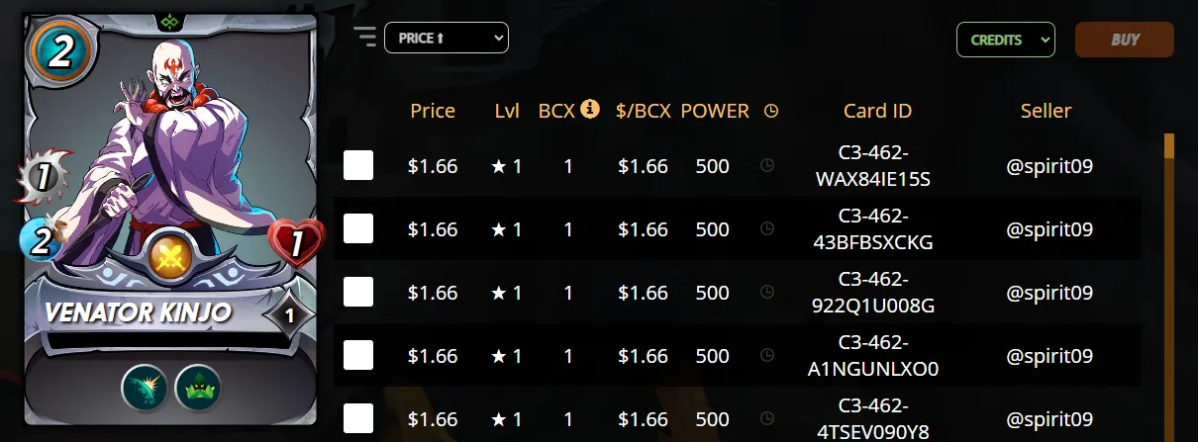Click the filter lines icon beside sort dropdown
This screenshot has height=442, width=1198.
365,38
